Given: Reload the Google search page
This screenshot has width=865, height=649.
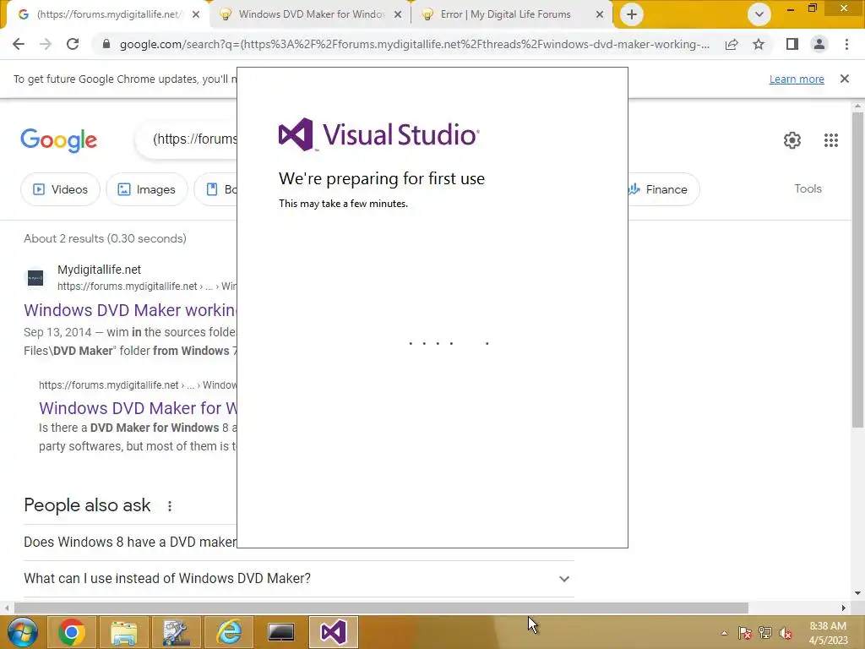Looking at the screenshot, I should [x=73, y=44].
